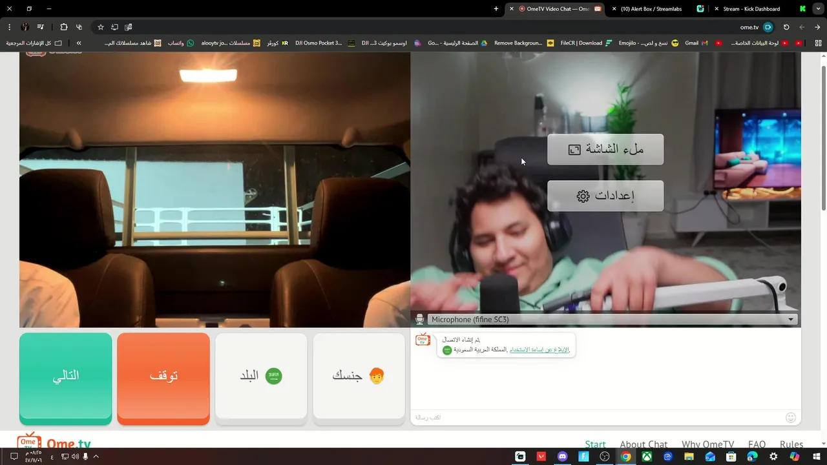Open the Why OmeTV tab

707,444
